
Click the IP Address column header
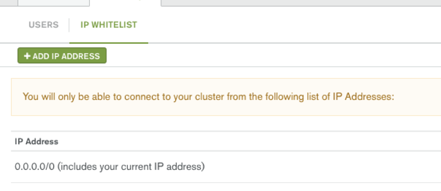(36, 141)
